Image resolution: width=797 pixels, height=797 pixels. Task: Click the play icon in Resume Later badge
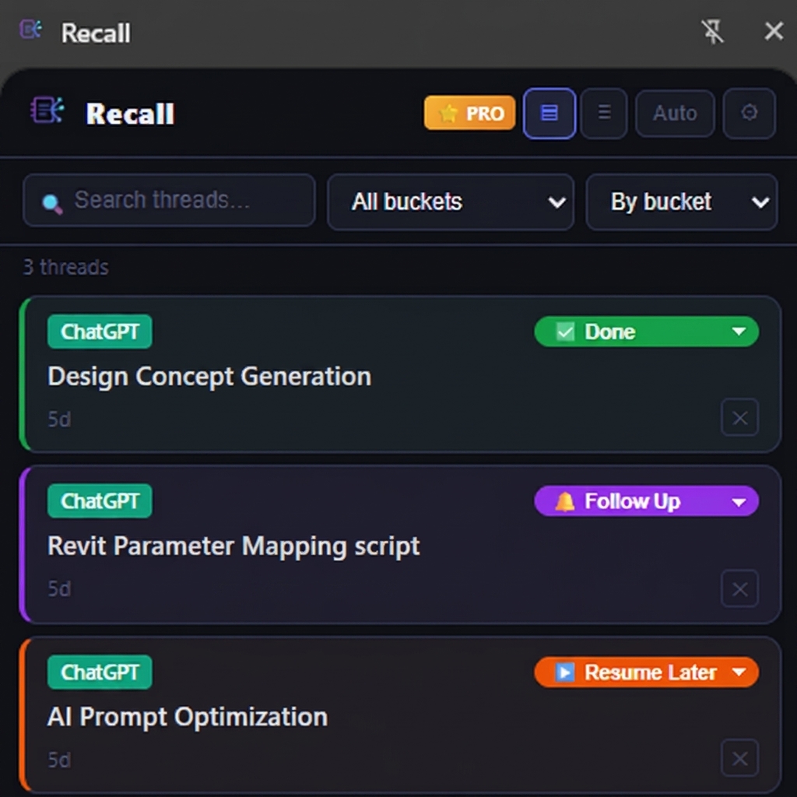click(x=564, y=672)
